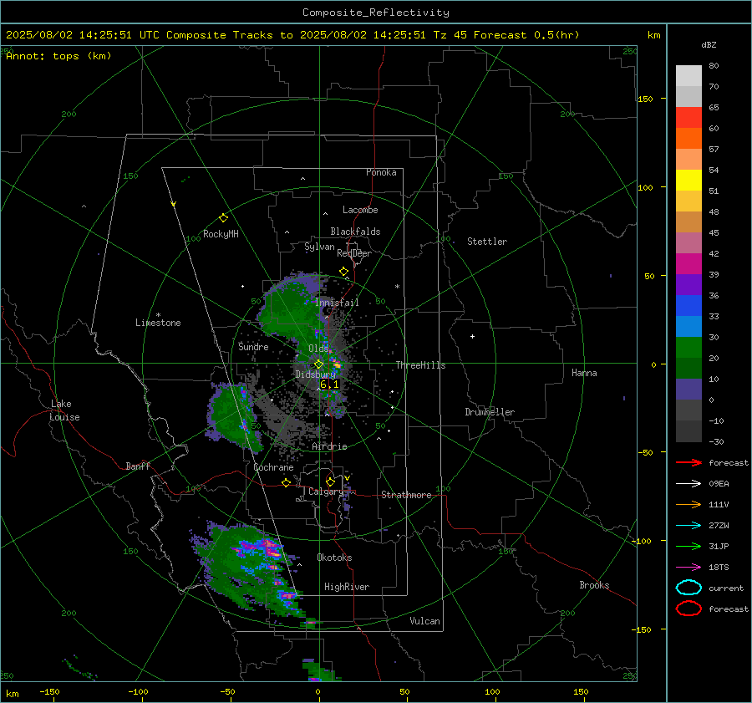Click the white 09EA arrow icon
This screenshot has width=752, height=703.
coord(688,484)
